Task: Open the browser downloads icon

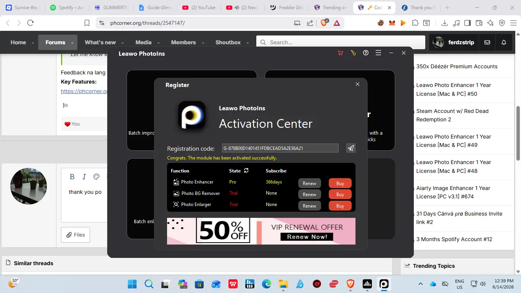Action: click(x=444, y=23)
